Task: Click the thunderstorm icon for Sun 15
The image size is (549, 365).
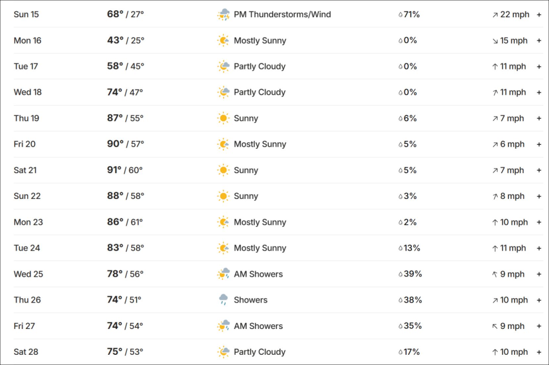Action: click(x=224, y=15)
